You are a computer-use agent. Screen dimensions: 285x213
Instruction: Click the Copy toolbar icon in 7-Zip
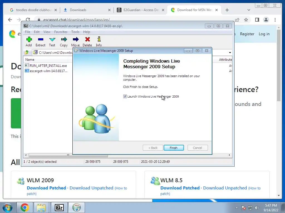[x=64, y=39]
